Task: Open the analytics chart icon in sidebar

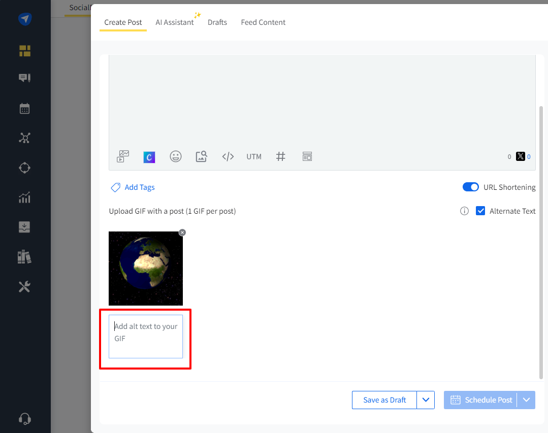Action: coord(25,197)
